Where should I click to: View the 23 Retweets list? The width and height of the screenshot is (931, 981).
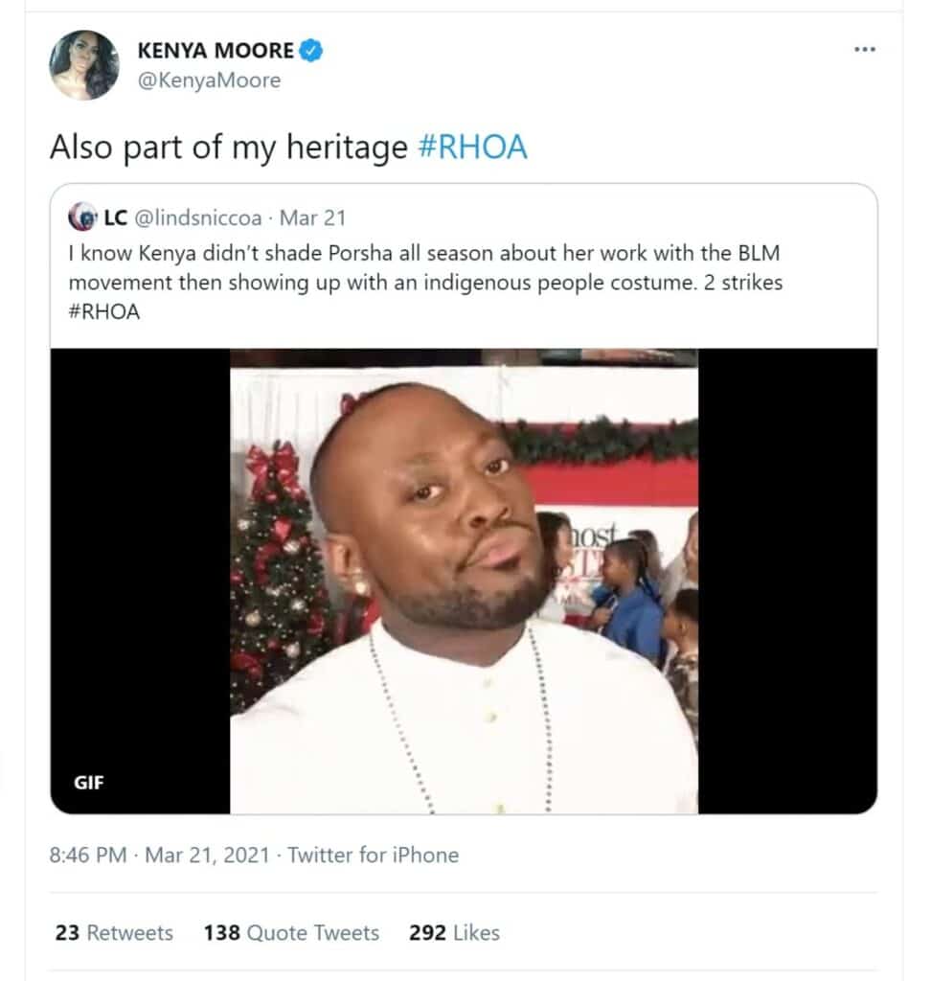pos(114,932)
